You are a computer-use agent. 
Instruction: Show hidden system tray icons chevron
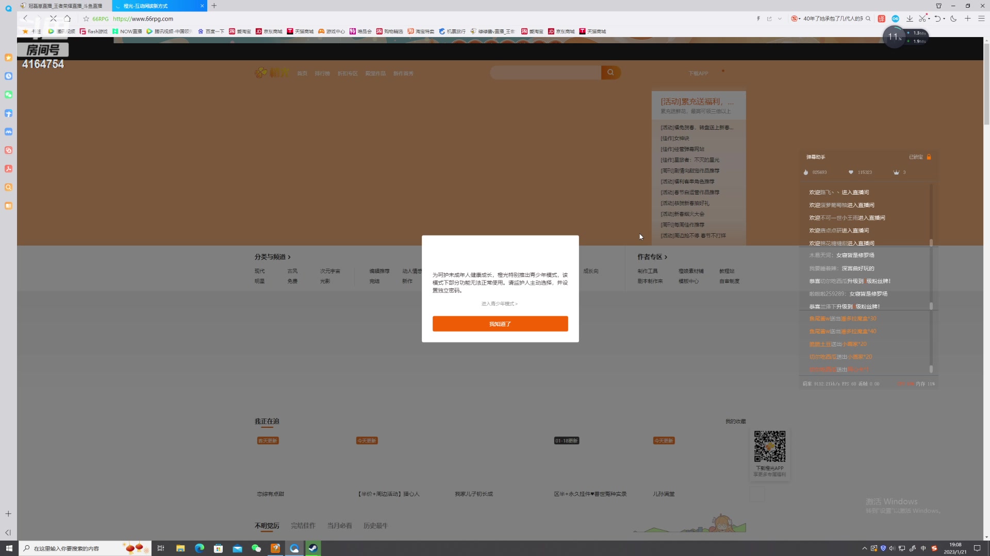point(865,548)
